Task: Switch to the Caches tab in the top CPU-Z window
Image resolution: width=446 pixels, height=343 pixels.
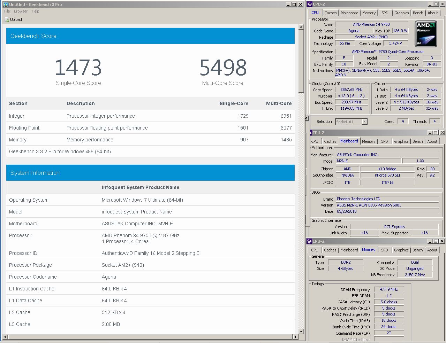Action: tap(330, 13)
